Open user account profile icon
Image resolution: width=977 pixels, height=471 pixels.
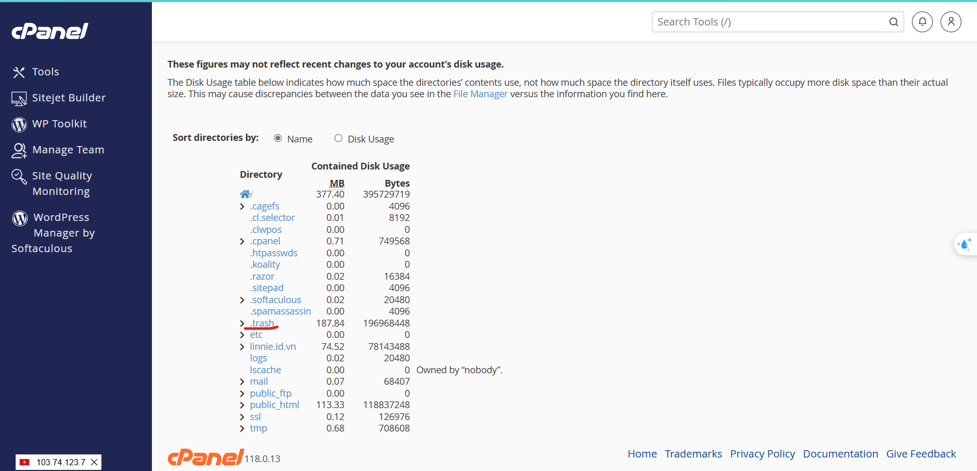click(x=951, y=22)
